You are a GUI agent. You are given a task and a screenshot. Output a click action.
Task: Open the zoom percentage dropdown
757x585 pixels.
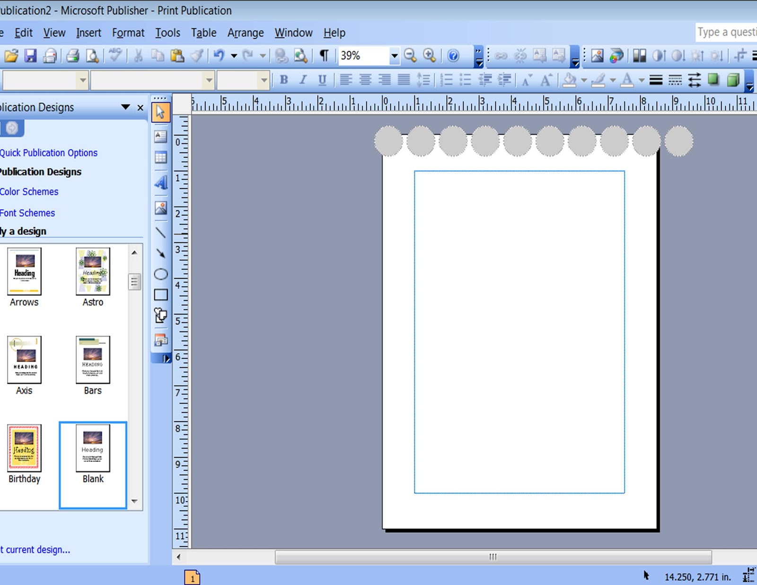tap(394, 55)
